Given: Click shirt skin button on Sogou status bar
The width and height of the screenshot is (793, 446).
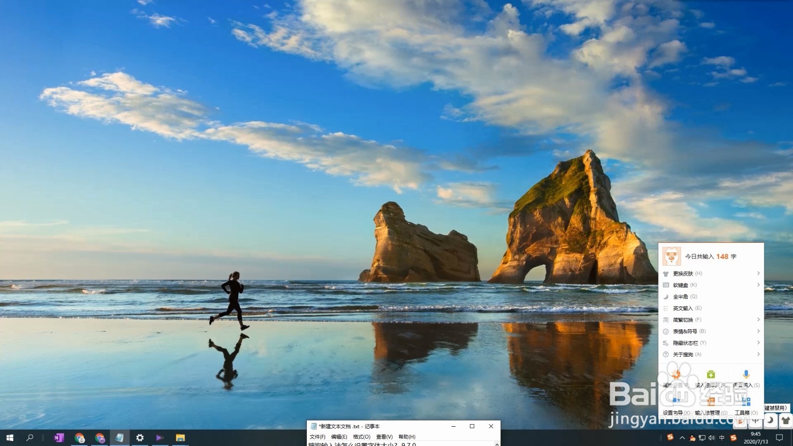Looking at the screenshot, I should (x=786, y=420).
